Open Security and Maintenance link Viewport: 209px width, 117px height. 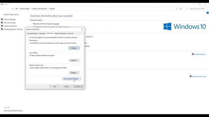point(13,110)
